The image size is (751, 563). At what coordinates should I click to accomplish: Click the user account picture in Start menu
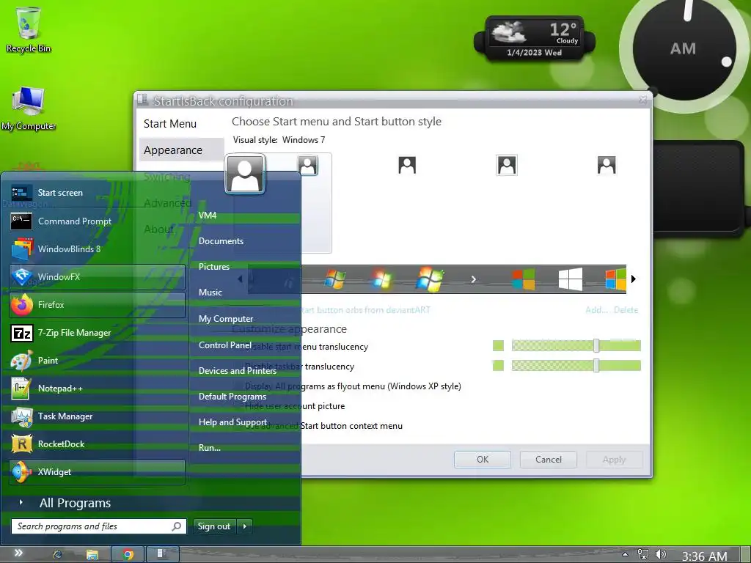pos(245,174)
